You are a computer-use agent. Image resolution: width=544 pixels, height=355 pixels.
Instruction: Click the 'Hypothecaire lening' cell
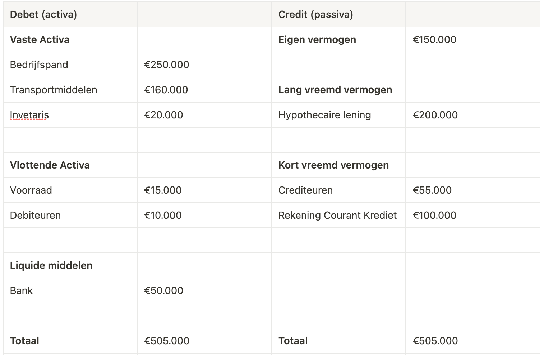click(324, 115)
